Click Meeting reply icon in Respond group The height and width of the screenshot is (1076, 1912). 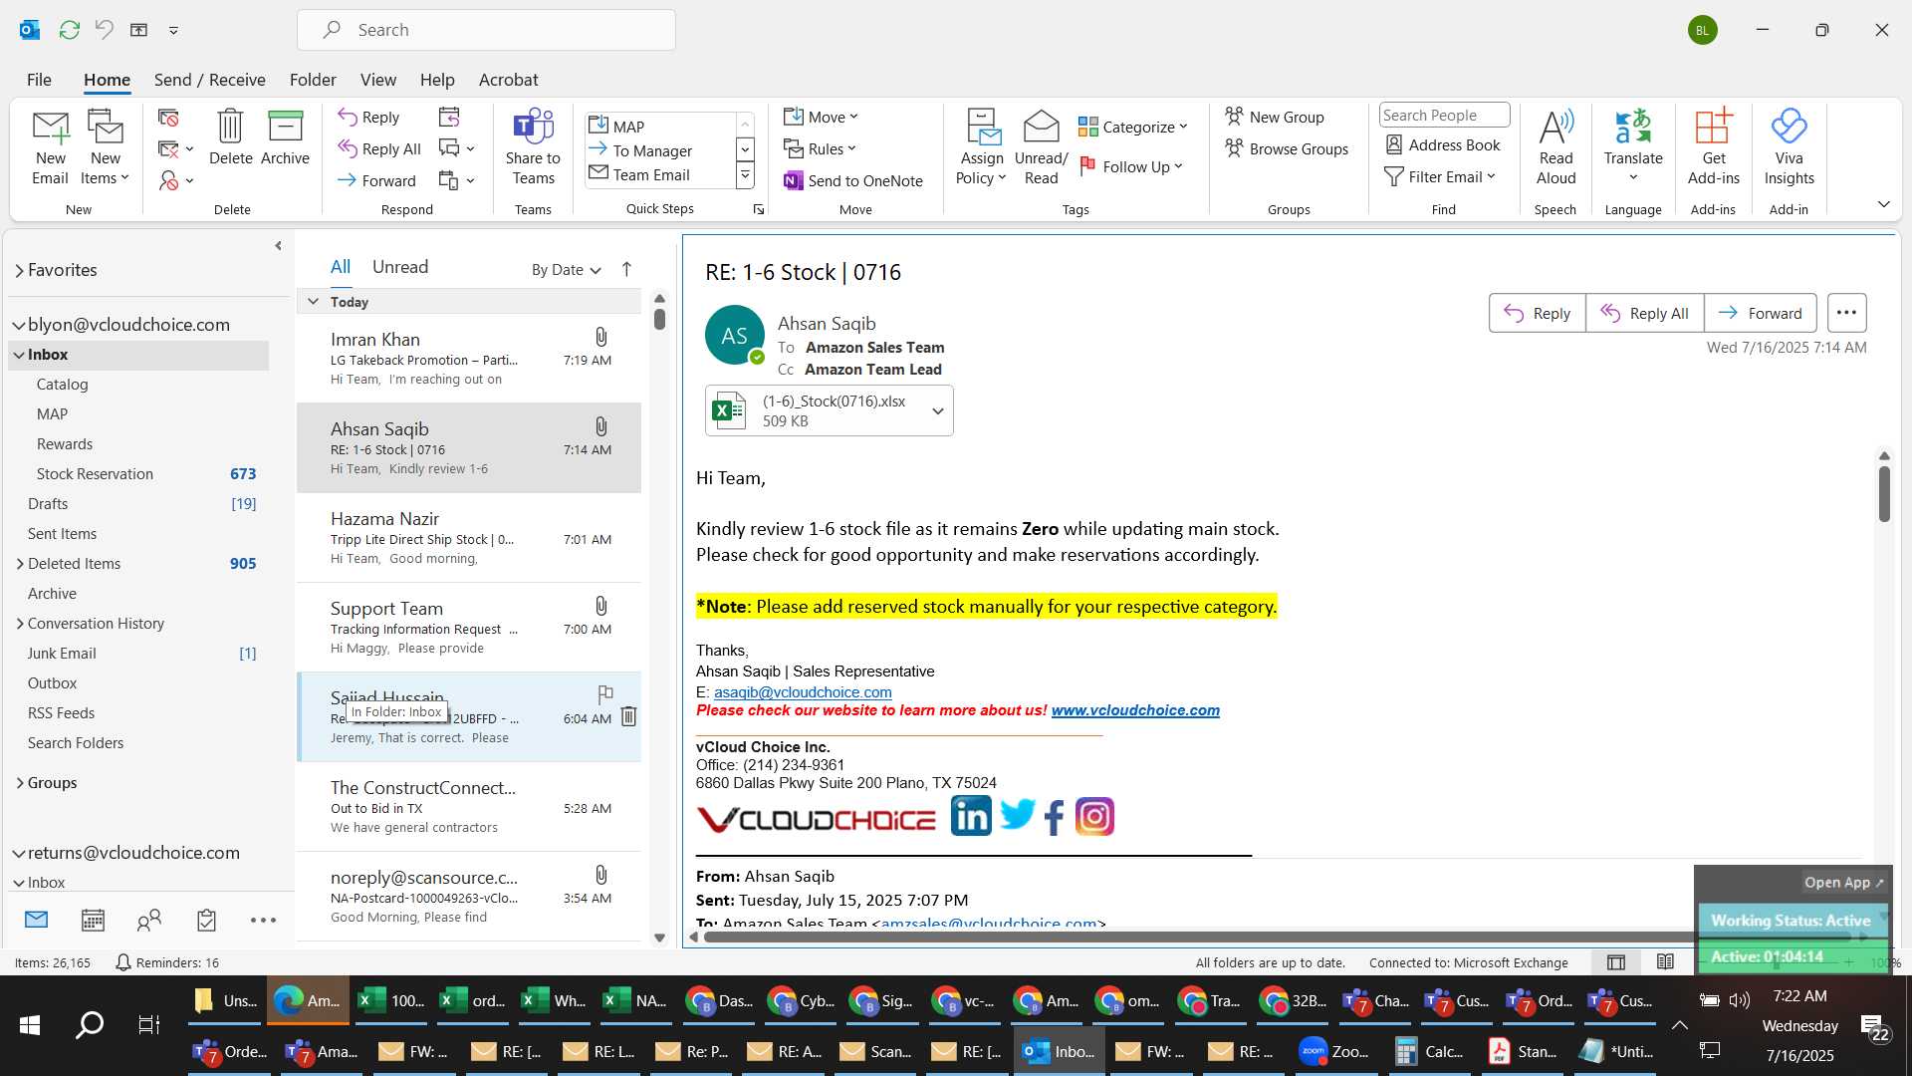(449, 118)
